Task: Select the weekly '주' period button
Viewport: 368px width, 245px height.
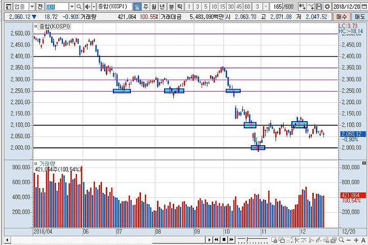Action: (146, 7)
